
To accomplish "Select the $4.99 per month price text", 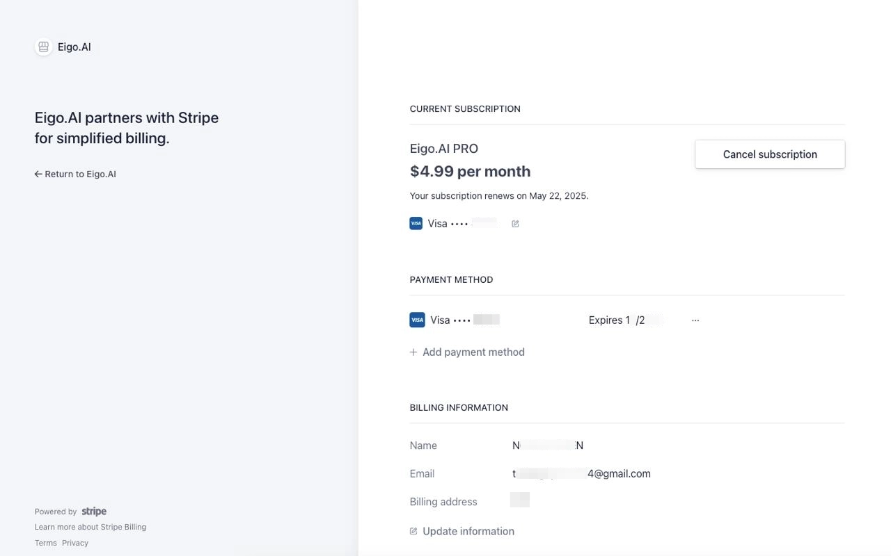I will (470, 172).
